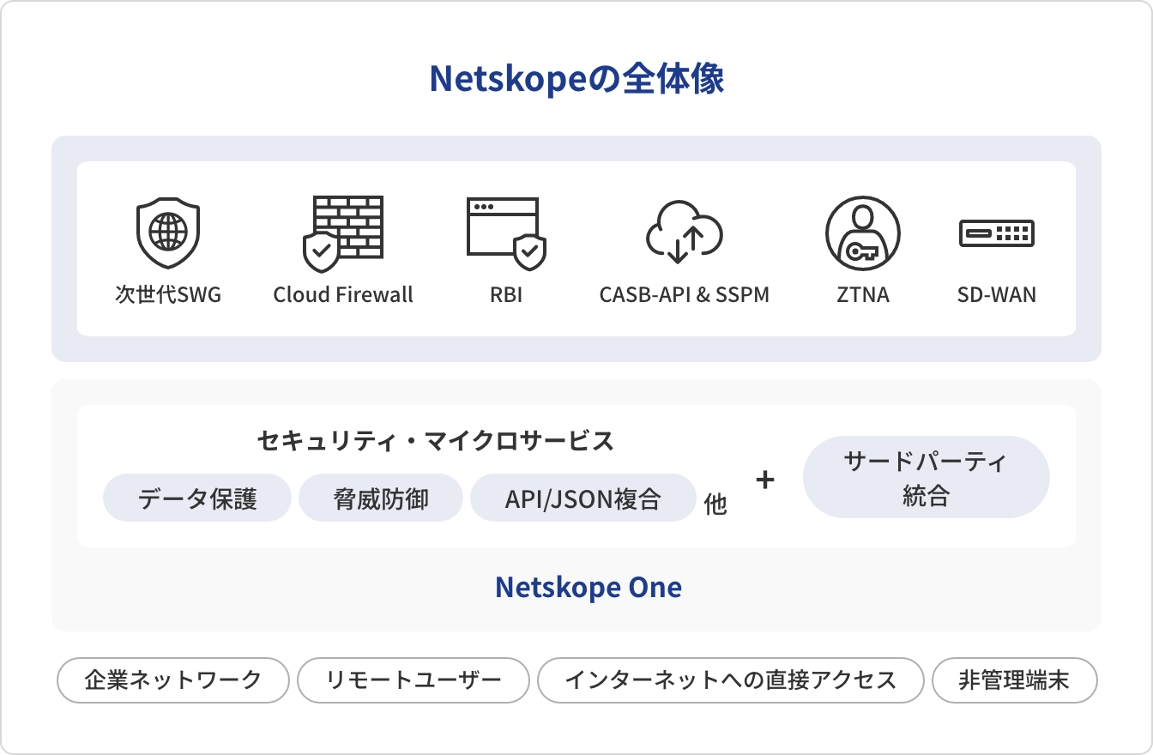Click the ZTNA person key icon

click(x=862, y=233)
